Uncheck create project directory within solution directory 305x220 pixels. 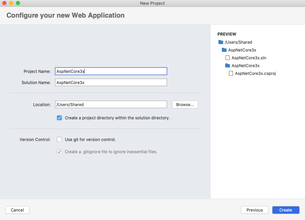[x=59, y=118]
